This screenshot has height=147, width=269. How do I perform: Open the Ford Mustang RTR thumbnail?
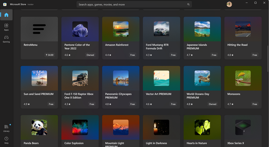click(x=161, y=29)
